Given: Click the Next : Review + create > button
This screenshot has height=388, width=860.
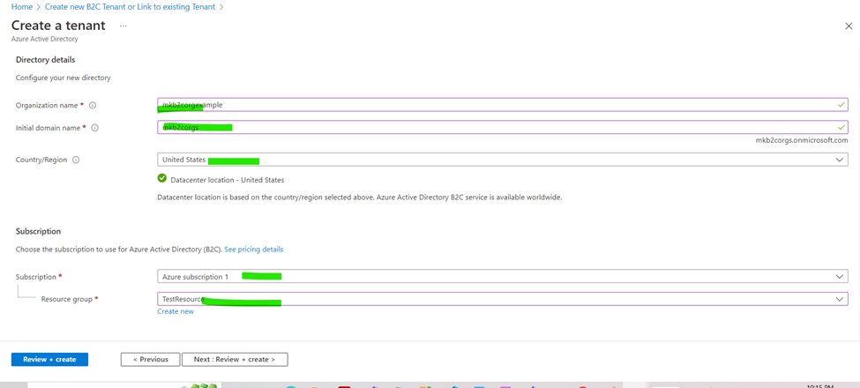Looking at the screenshot, I should pos(235,360).
